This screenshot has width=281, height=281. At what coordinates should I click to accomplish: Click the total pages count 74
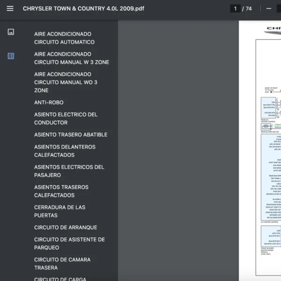pyautogui.click(x=249, y=8)
